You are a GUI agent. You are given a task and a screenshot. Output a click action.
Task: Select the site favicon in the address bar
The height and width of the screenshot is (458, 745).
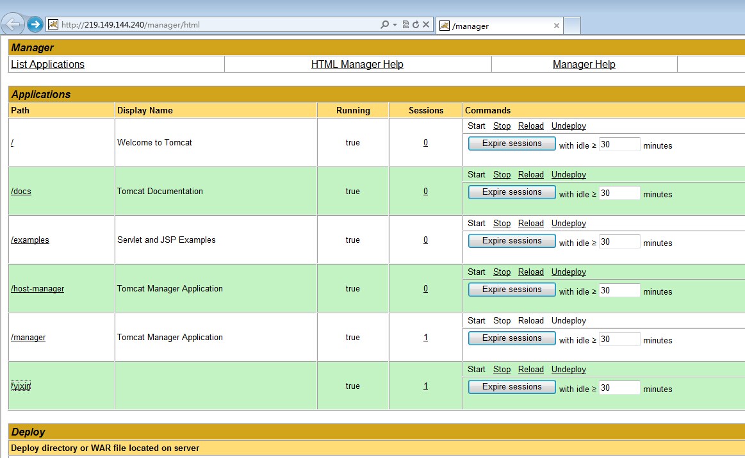click(53, 24)
